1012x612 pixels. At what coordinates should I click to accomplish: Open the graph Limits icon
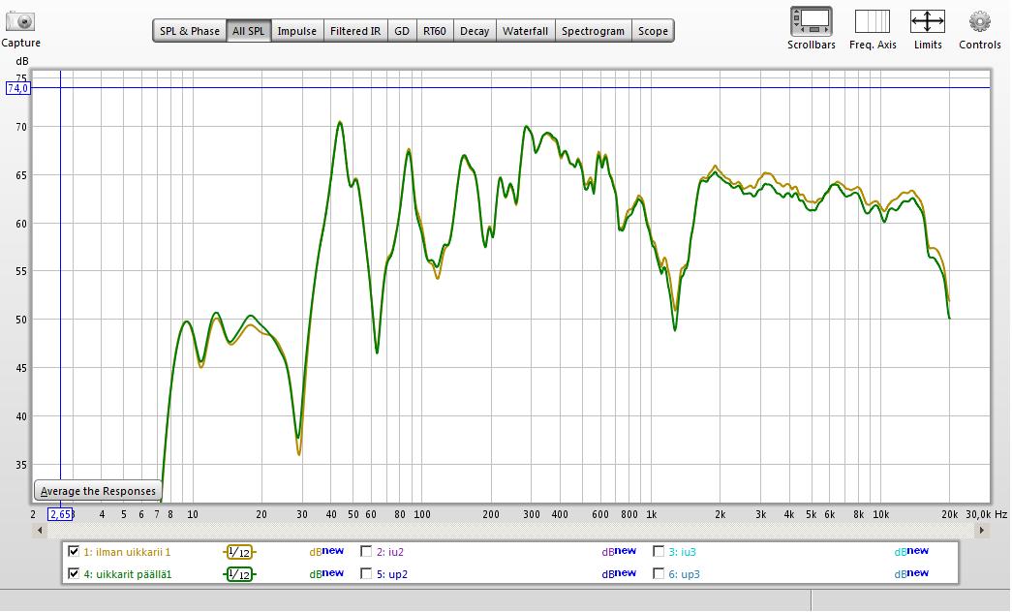[927, 20]
